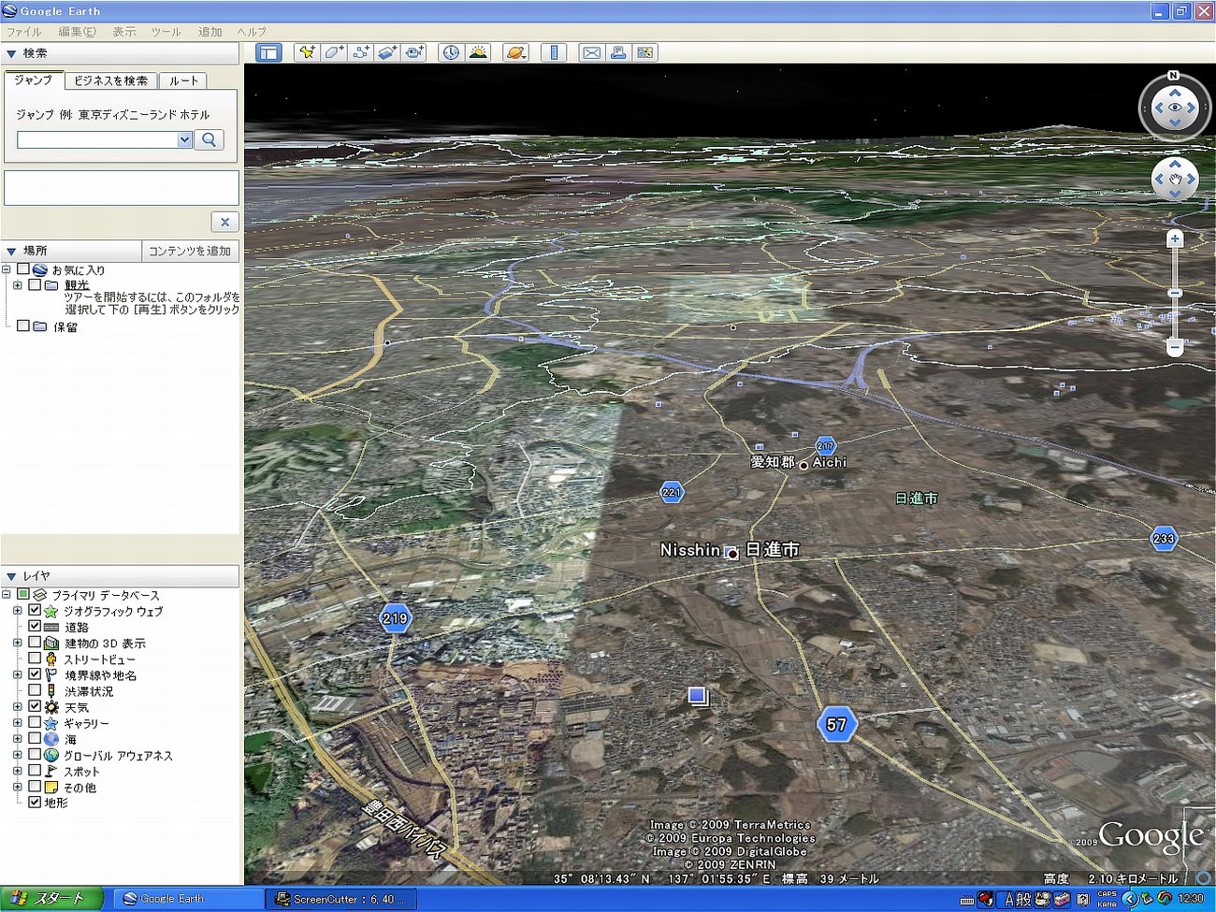Open the planet switcher (Earth, Sky, Mars)

515,52
